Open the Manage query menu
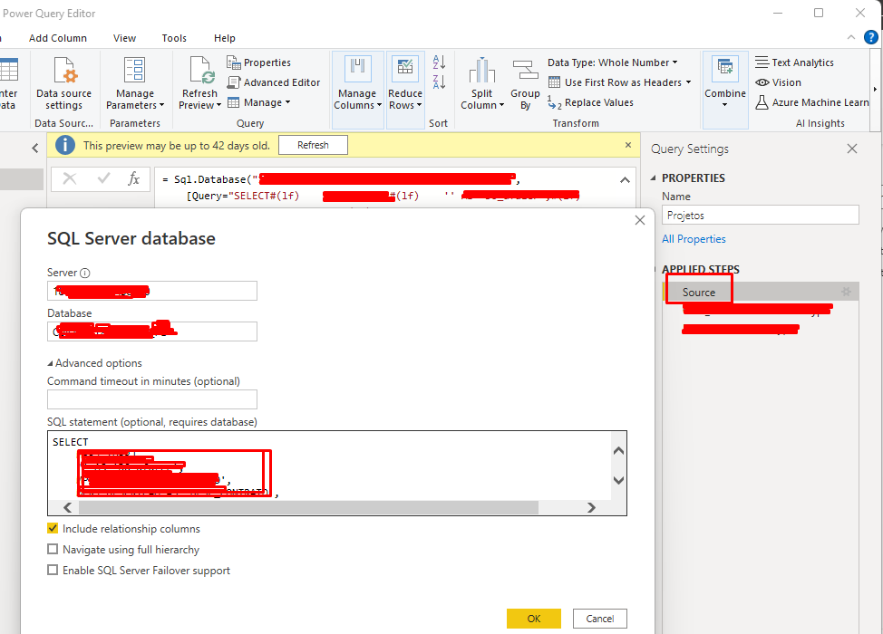The width and height of the screenshot is (883, 634). click(x=259, y=102)
